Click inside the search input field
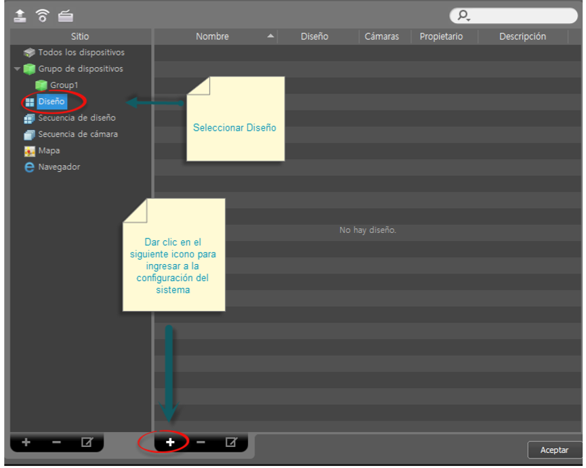 click(x=523, y=16)
